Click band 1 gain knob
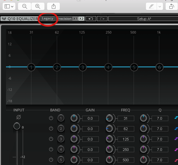Viewport: 178px width, 165px height. click(x=74, y=118)
